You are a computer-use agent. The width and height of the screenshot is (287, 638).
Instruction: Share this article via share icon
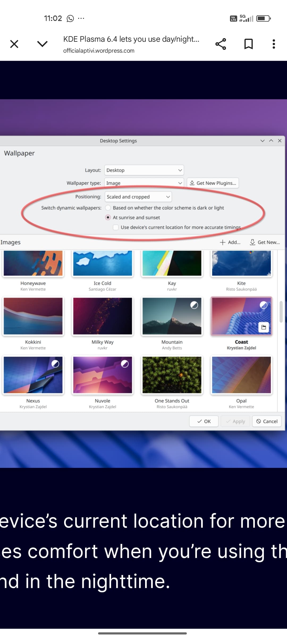point(221,44)
